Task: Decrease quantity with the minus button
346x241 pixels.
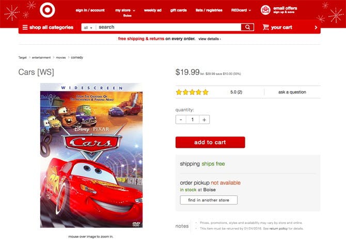Action: pos(181,119)
